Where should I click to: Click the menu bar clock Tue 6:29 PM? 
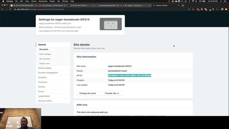coord(213,1)
